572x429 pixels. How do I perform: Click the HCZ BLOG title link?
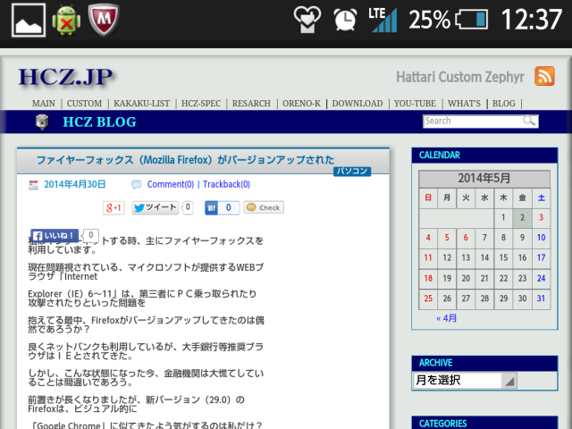pyautogui.click(x=99, y=122)
